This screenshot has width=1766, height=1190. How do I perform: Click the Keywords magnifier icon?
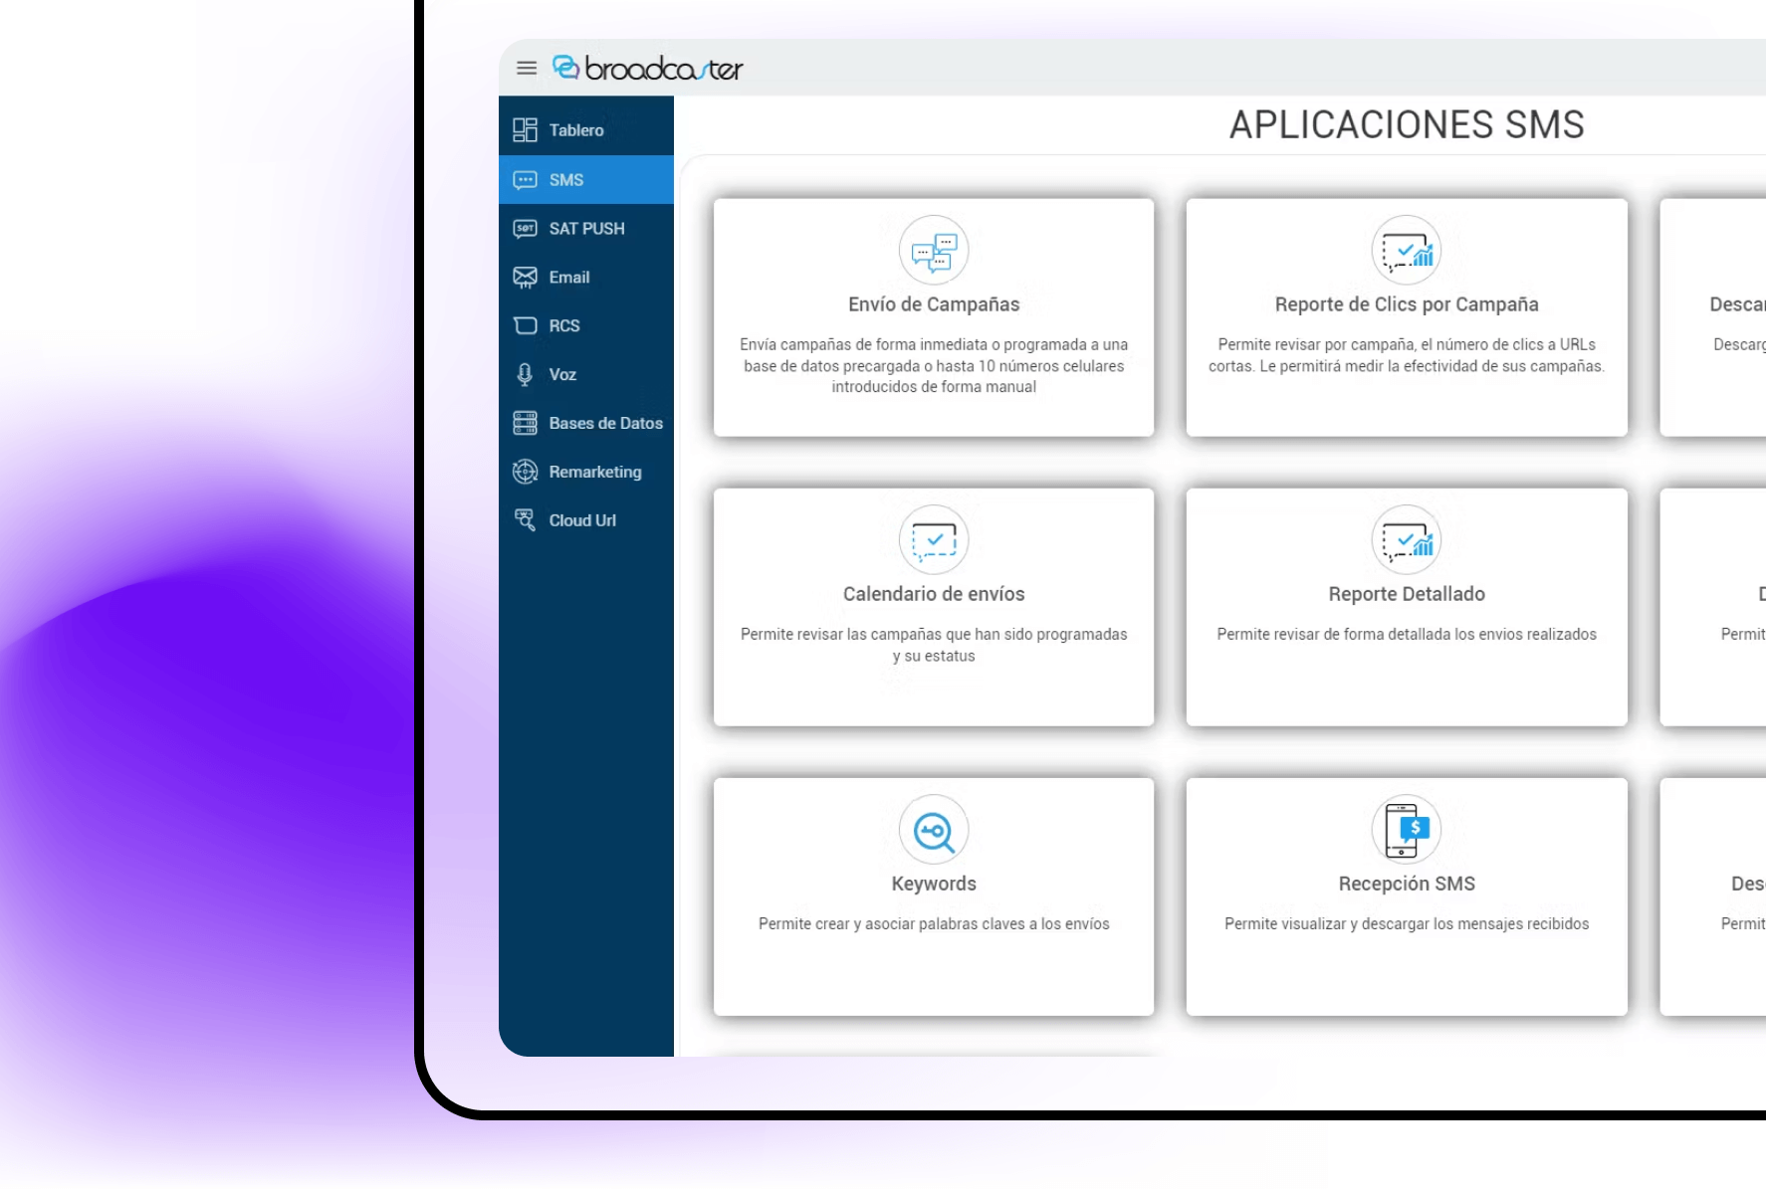[x=934, y=830]
